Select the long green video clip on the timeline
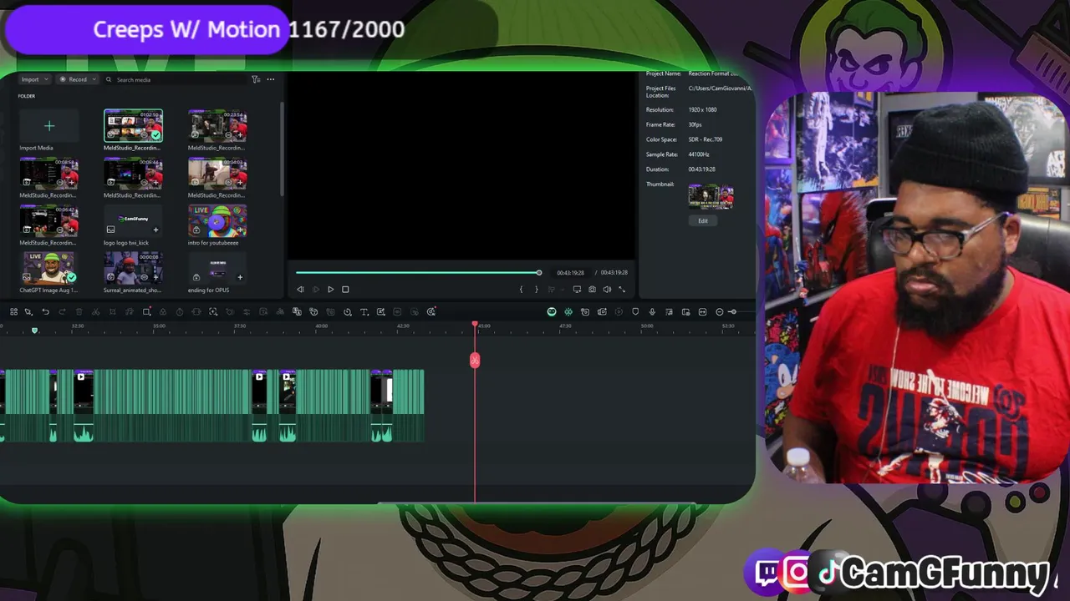 [x=173, y=405]
